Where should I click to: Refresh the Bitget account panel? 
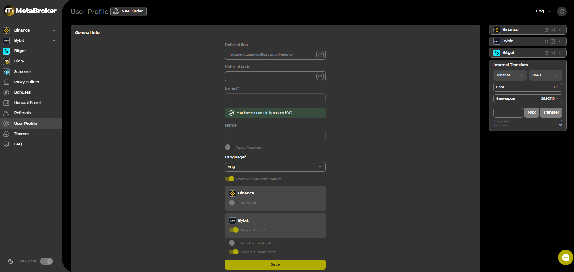click(546, 53)
